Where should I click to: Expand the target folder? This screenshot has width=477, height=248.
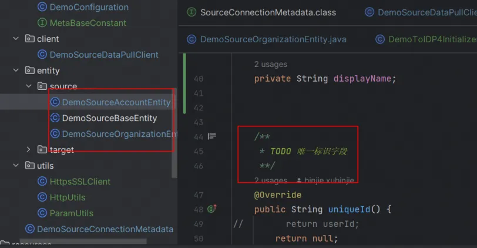tap(29, 149)
